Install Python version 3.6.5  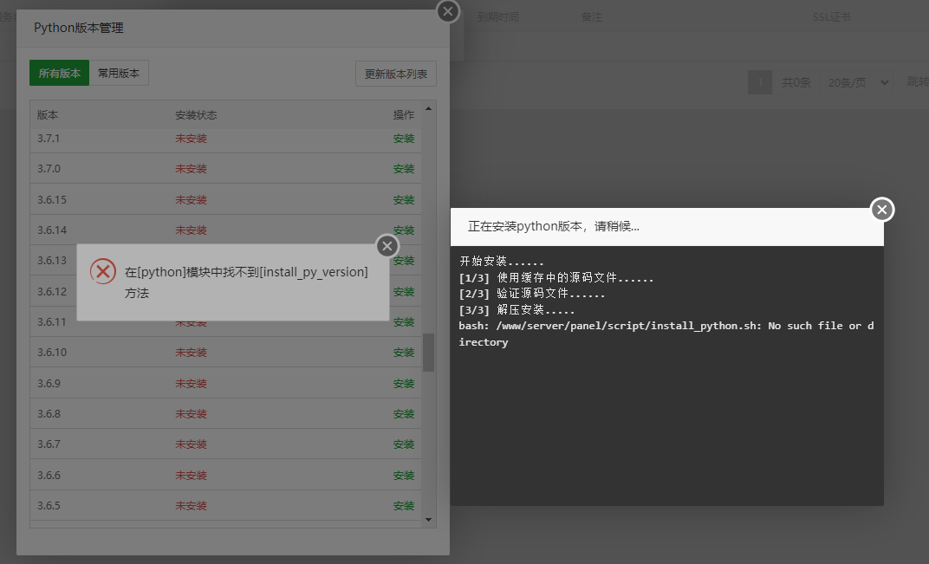pyautogui.click(x=404, y=505)
